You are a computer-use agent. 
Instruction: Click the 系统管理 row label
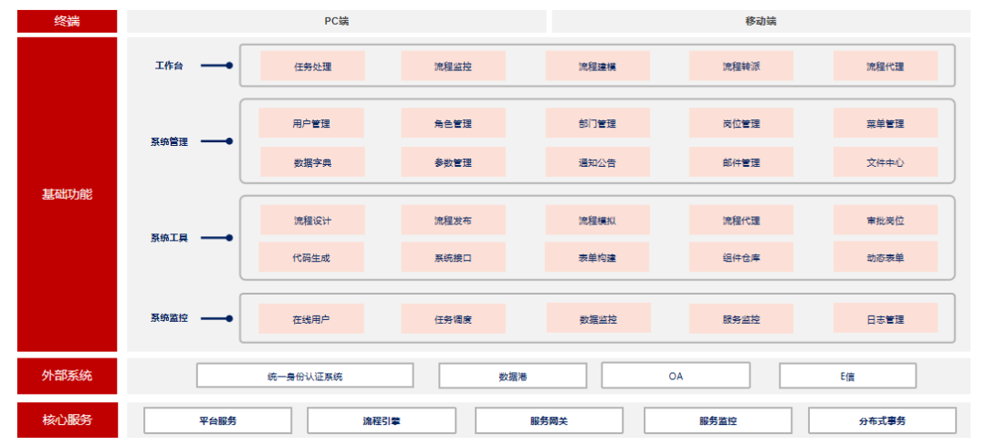[169, 142]
